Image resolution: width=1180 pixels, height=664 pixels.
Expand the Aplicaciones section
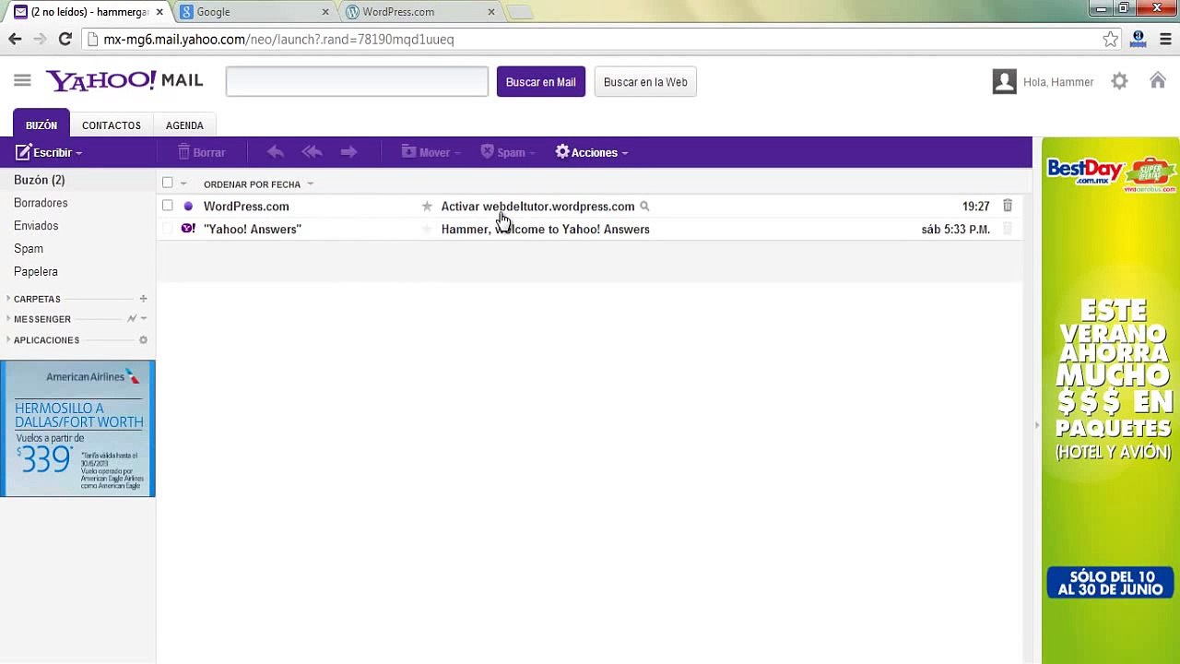pos(8,340)
